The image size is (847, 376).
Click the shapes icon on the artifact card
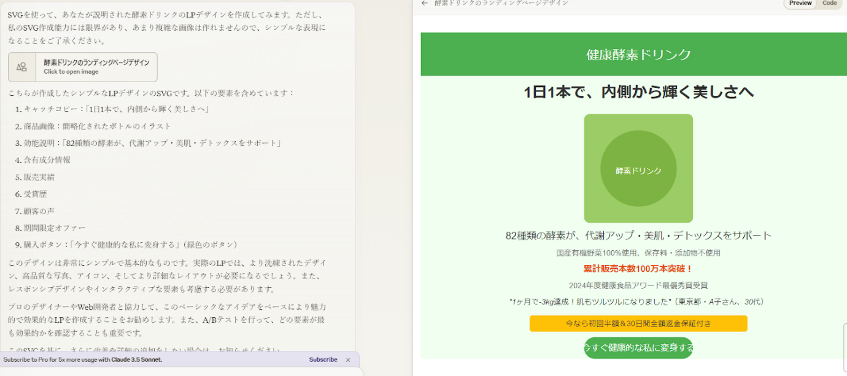(x=22, y=67)
